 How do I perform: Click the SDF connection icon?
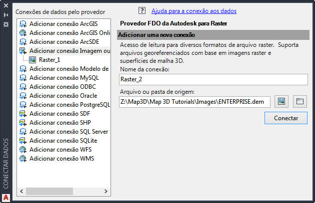point(23,114)
